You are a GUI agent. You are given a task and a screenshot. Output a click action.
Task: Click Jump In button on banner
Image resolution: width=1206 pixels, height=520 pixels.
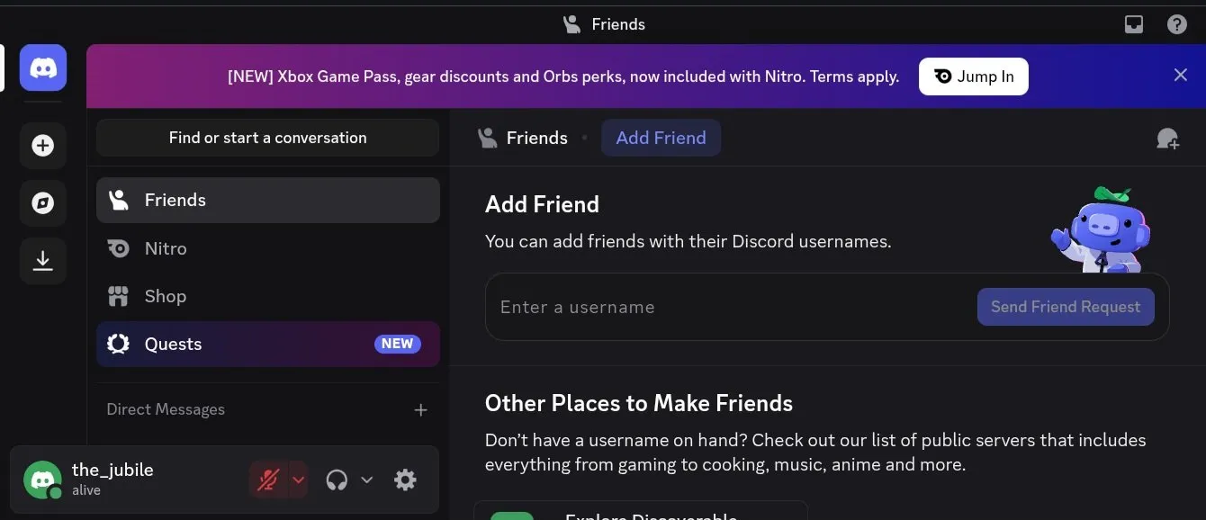[x=974, y=76]
